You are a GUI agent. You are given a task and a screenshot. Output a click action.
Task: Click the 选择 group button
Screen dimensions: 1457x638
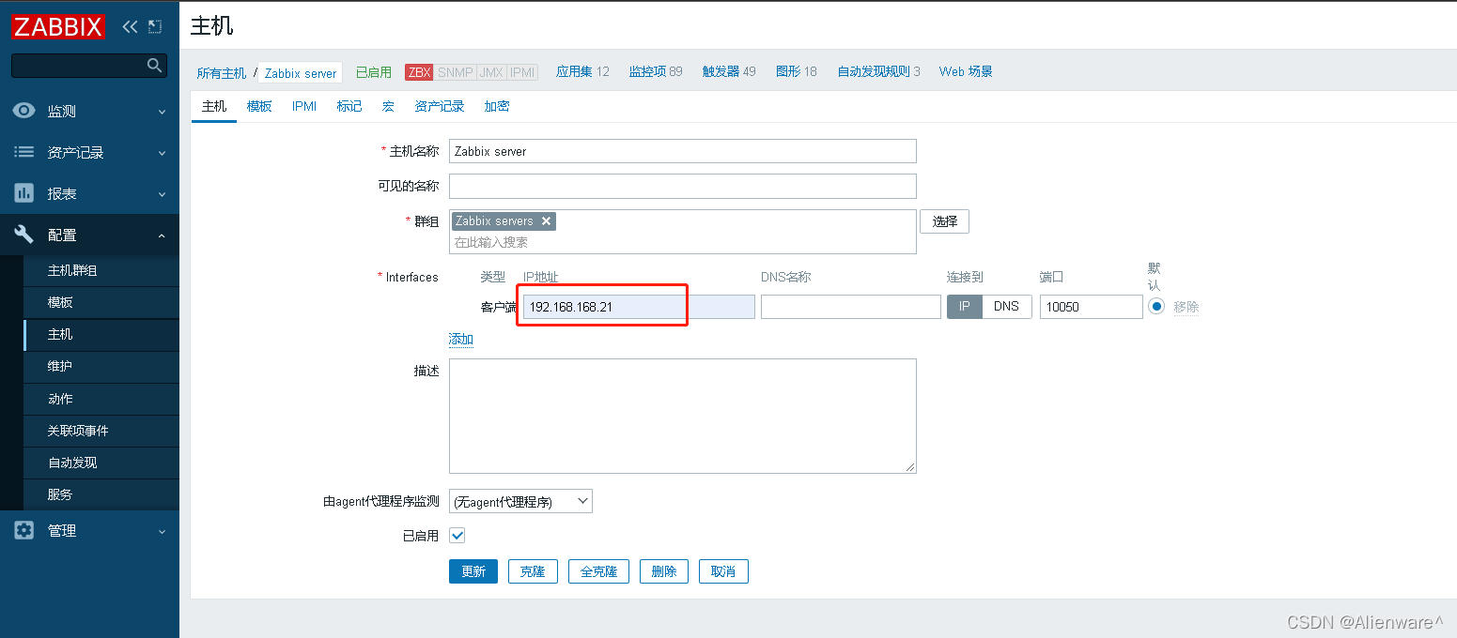point(944,221)
